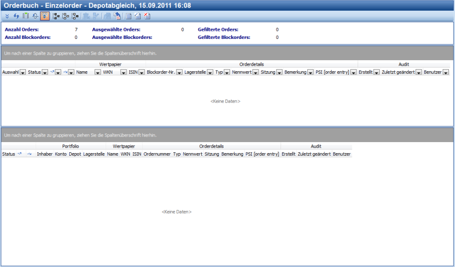Click the double-chevron expand icon in toolbar
The height and width of the screenshot is (267, 455).
tap(7, 16)
